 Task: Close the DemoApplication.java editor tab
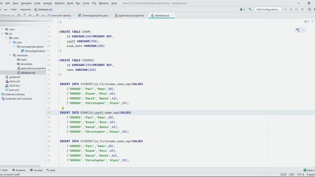[110, 15]
